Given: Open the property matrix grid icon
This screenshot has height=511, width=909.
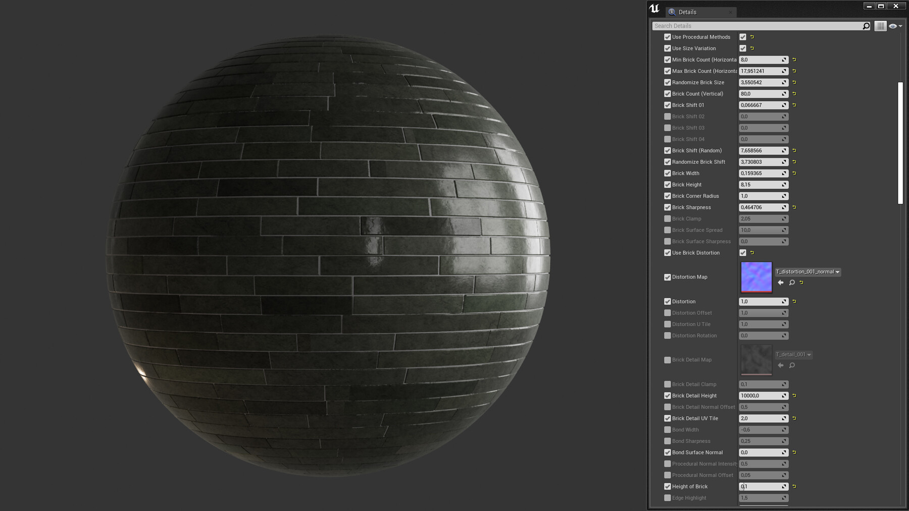Looking at the screenshot, I should point(880,26).
